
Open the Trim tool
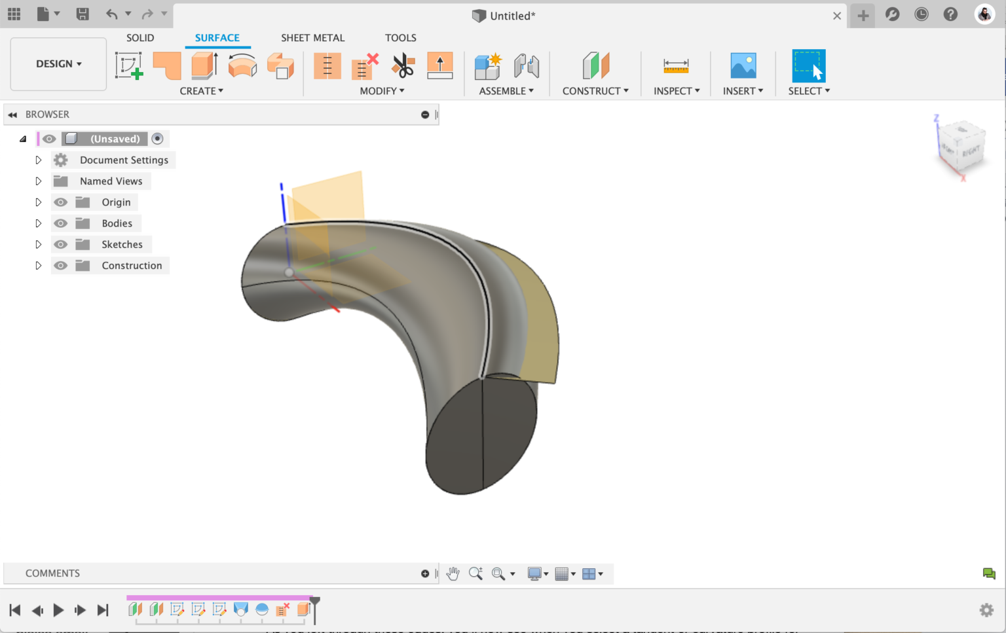[x=403, y=65]
